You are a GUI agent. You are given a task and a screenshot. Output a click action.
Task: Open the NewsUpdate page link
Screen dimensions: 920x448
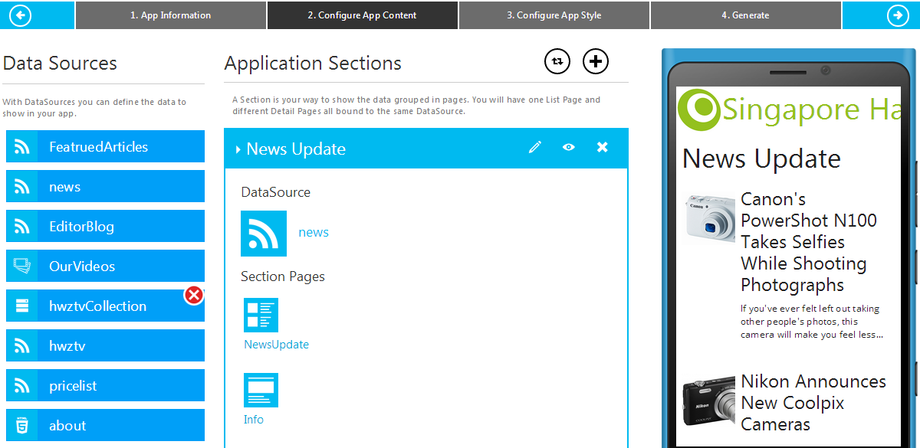(277, 345)
